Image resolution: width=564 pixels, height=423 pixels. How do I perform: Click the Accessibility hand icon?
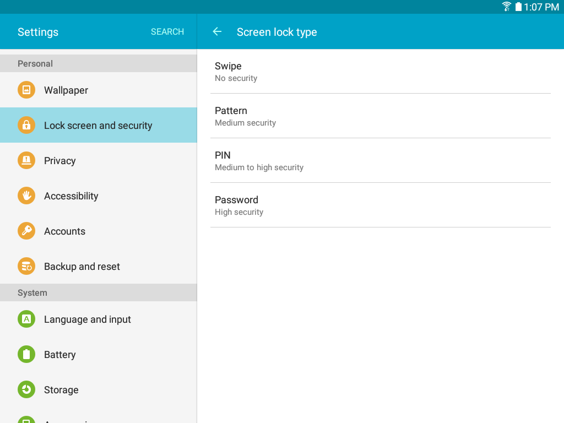pyautogui.click(x=26, y=196)
